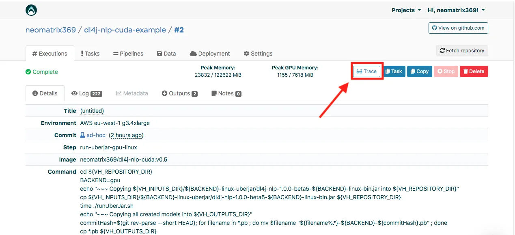Screen dimensions: 515x235
Task: Open the neomatrix369 breadcrumb link
Action: point(51,30)
